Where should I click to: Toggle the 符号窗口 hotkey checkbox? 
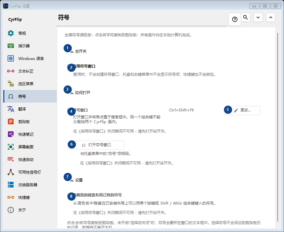pyautogui.click(x=69, y=110)
